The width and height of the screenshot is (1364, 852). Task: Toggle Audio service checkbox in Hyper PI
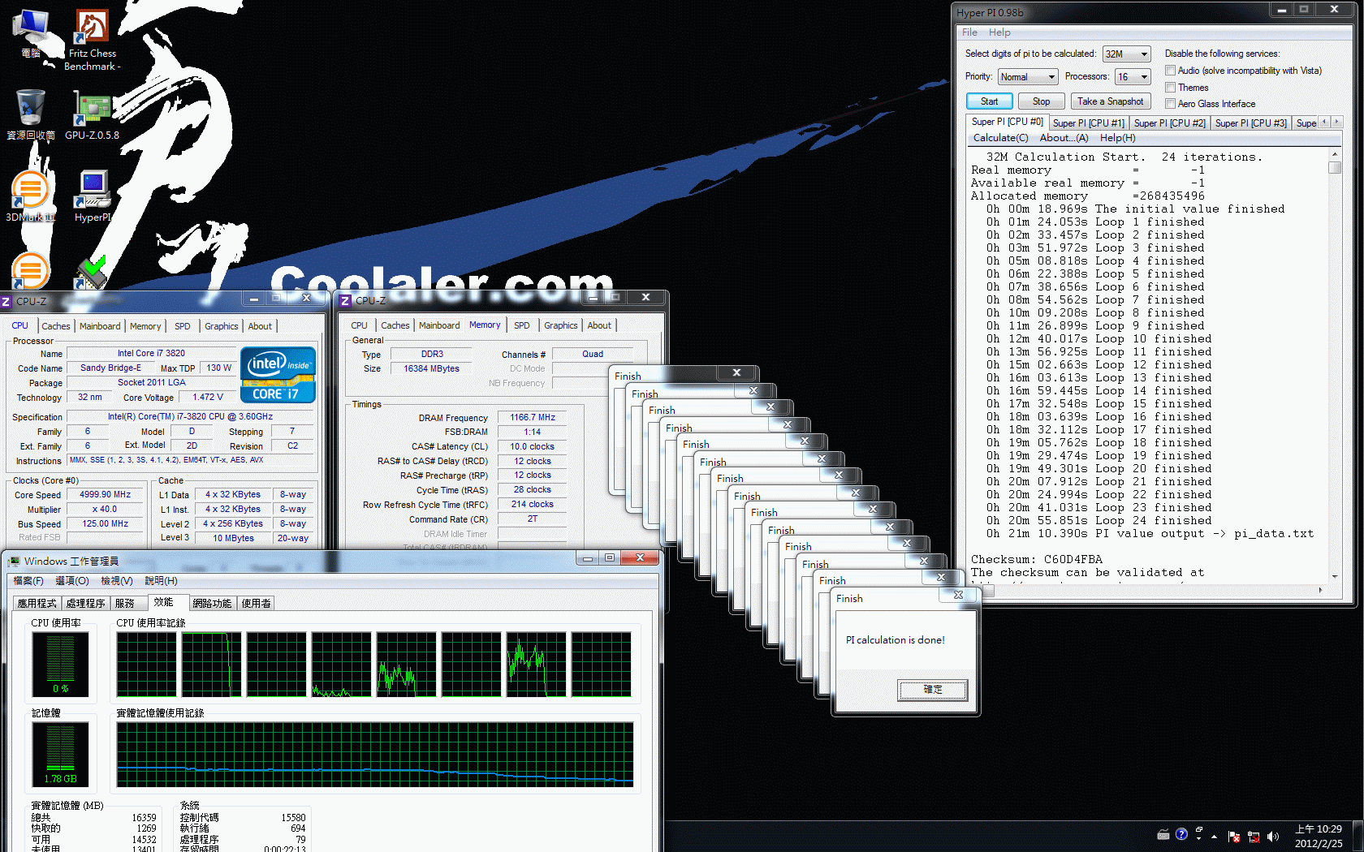[1170, 71]
